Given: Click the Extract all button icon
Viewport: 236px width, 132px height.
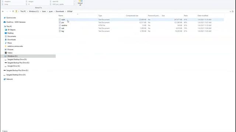Looking at the screenshot, I should click(80, 1).
